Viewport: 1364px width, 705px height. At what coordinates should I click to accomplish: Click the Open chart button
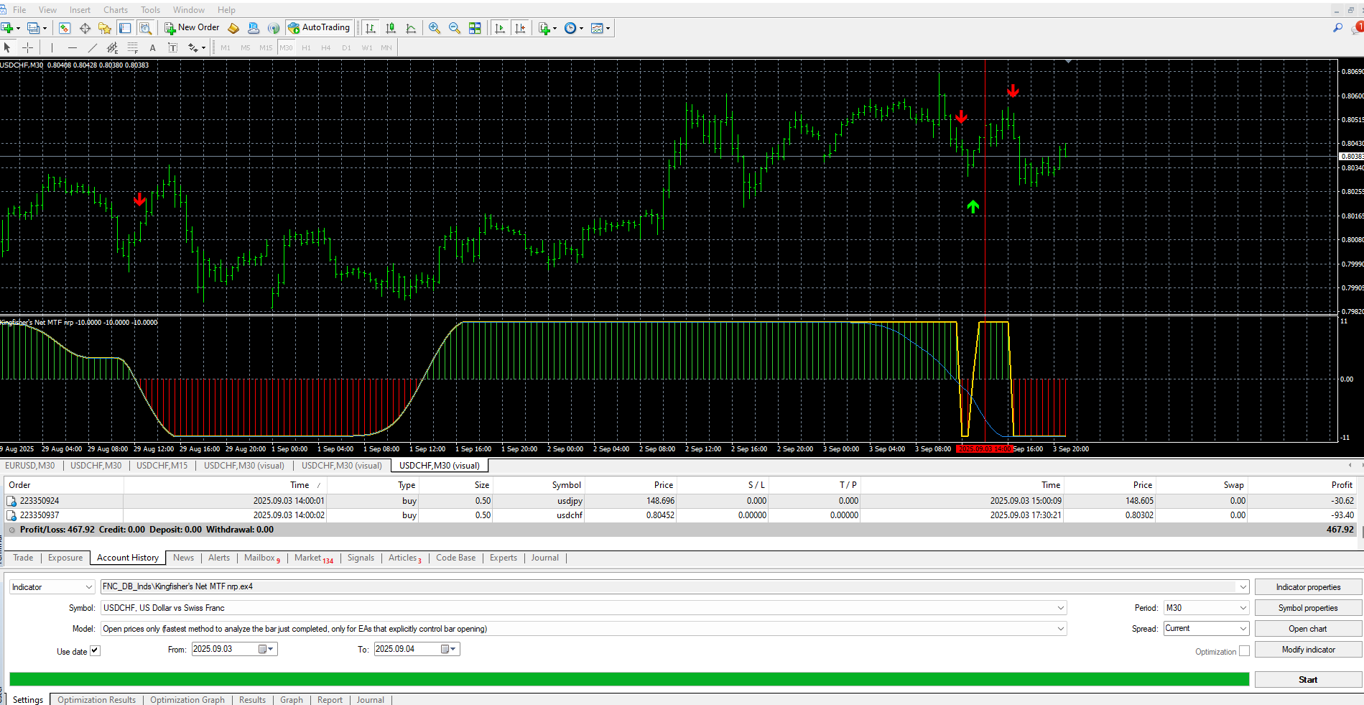pos(1308,629)
